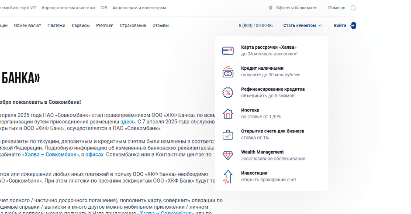Screen dimensions: 411x214
Task: Click subtitle получите до 30 млн рублей
Action: click(x=270, y=75)
